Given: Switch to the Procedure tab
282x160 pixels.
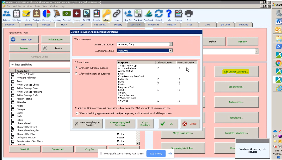Looking at the screenshot, I should (x=154, y=25).
